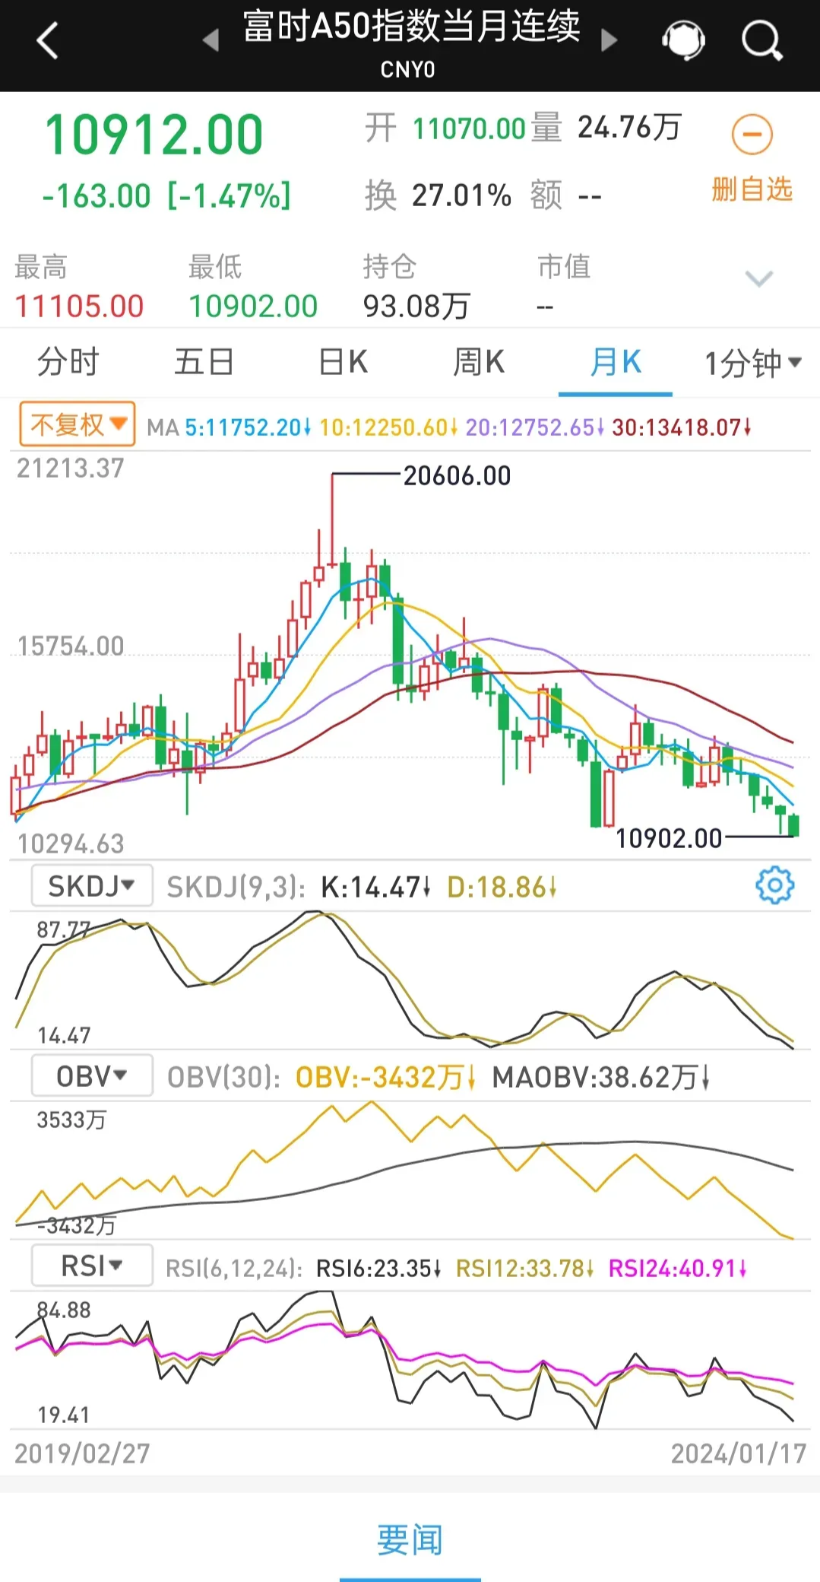Open the OBV indicator dropdown
The height and width of the screenshot is (1582, 820).
92,1075
